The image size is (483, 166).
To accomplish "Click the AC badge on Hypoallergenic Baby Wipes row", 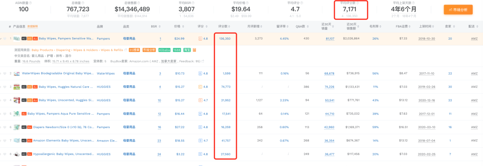I will (24, 154).
